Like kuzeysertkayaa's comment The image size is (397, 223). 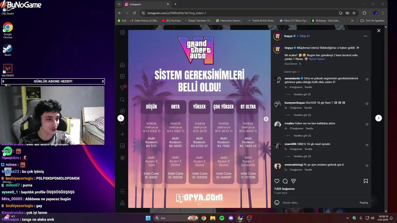367,104
